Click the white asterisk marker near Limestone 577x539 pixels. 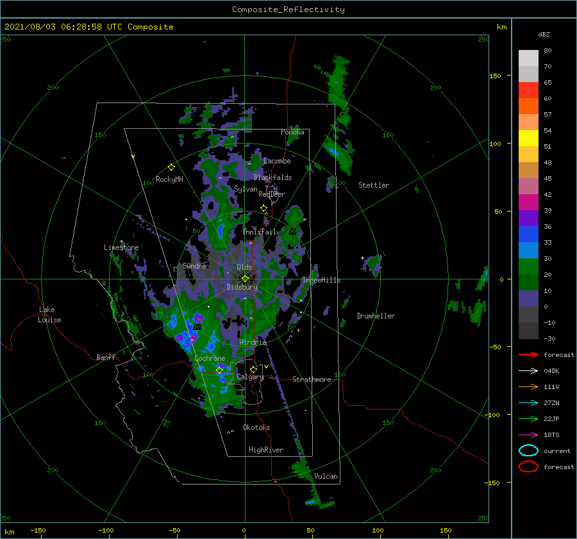[121, 242]
